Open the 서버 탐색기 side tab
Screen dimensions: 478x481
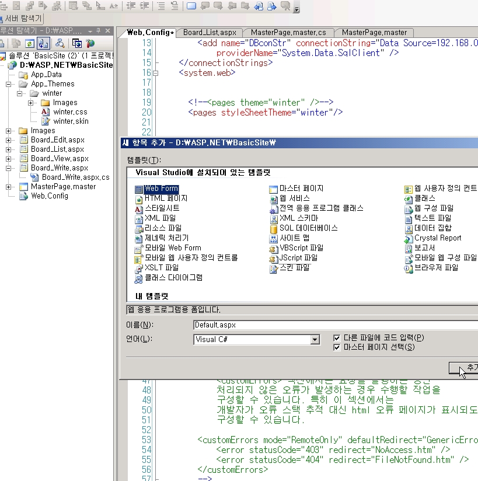(x=22, y=19)
